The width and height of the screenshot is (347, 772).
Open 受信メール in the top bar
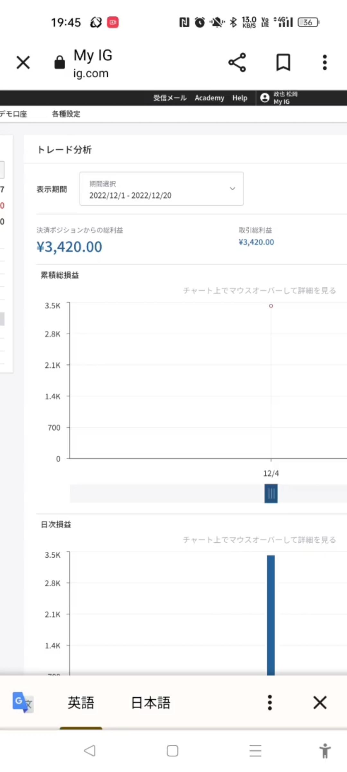tap(170, 98)
